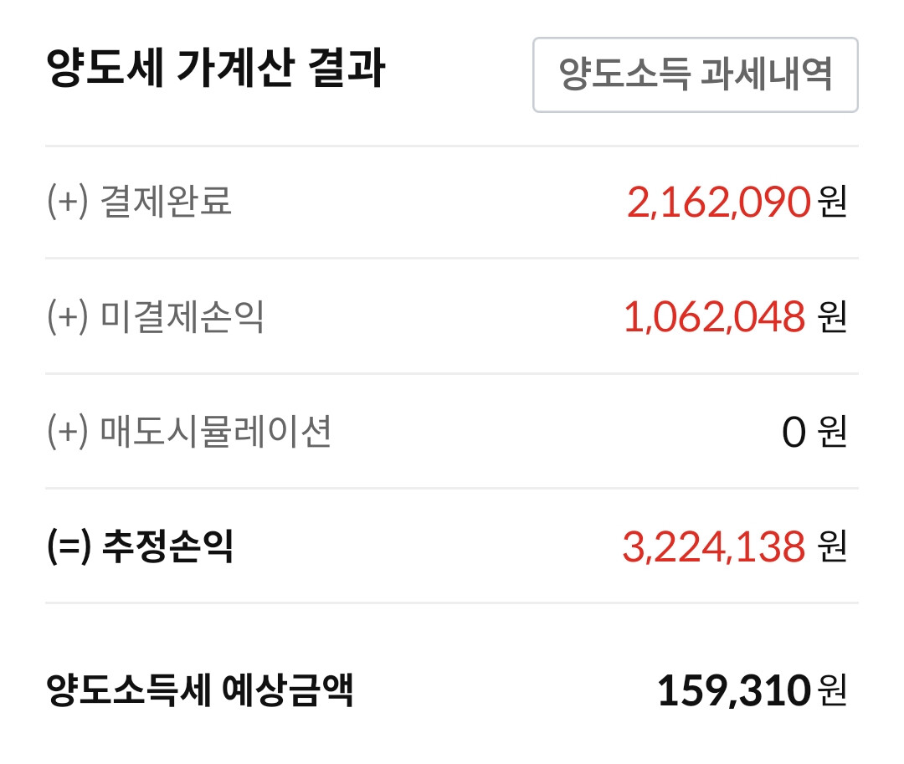The height and width of the screenshot is (764, 904).
Task: Tap the (+) 미결제손익 label
Action: click(156, 316)
